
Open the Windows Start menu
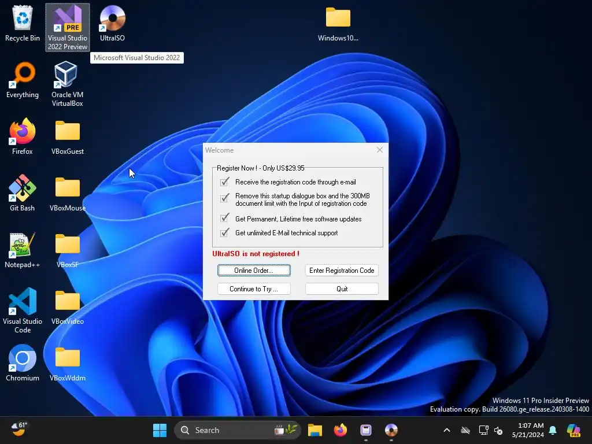pos(160,430)
